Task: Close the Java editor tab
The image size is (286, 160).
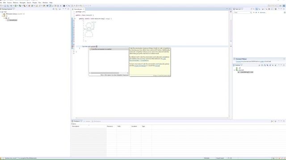Action: tap(84, 9)
